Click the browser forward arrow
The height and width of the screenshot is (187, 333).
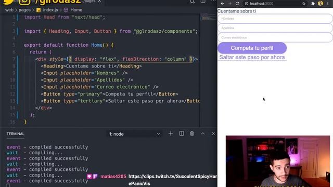230,4
